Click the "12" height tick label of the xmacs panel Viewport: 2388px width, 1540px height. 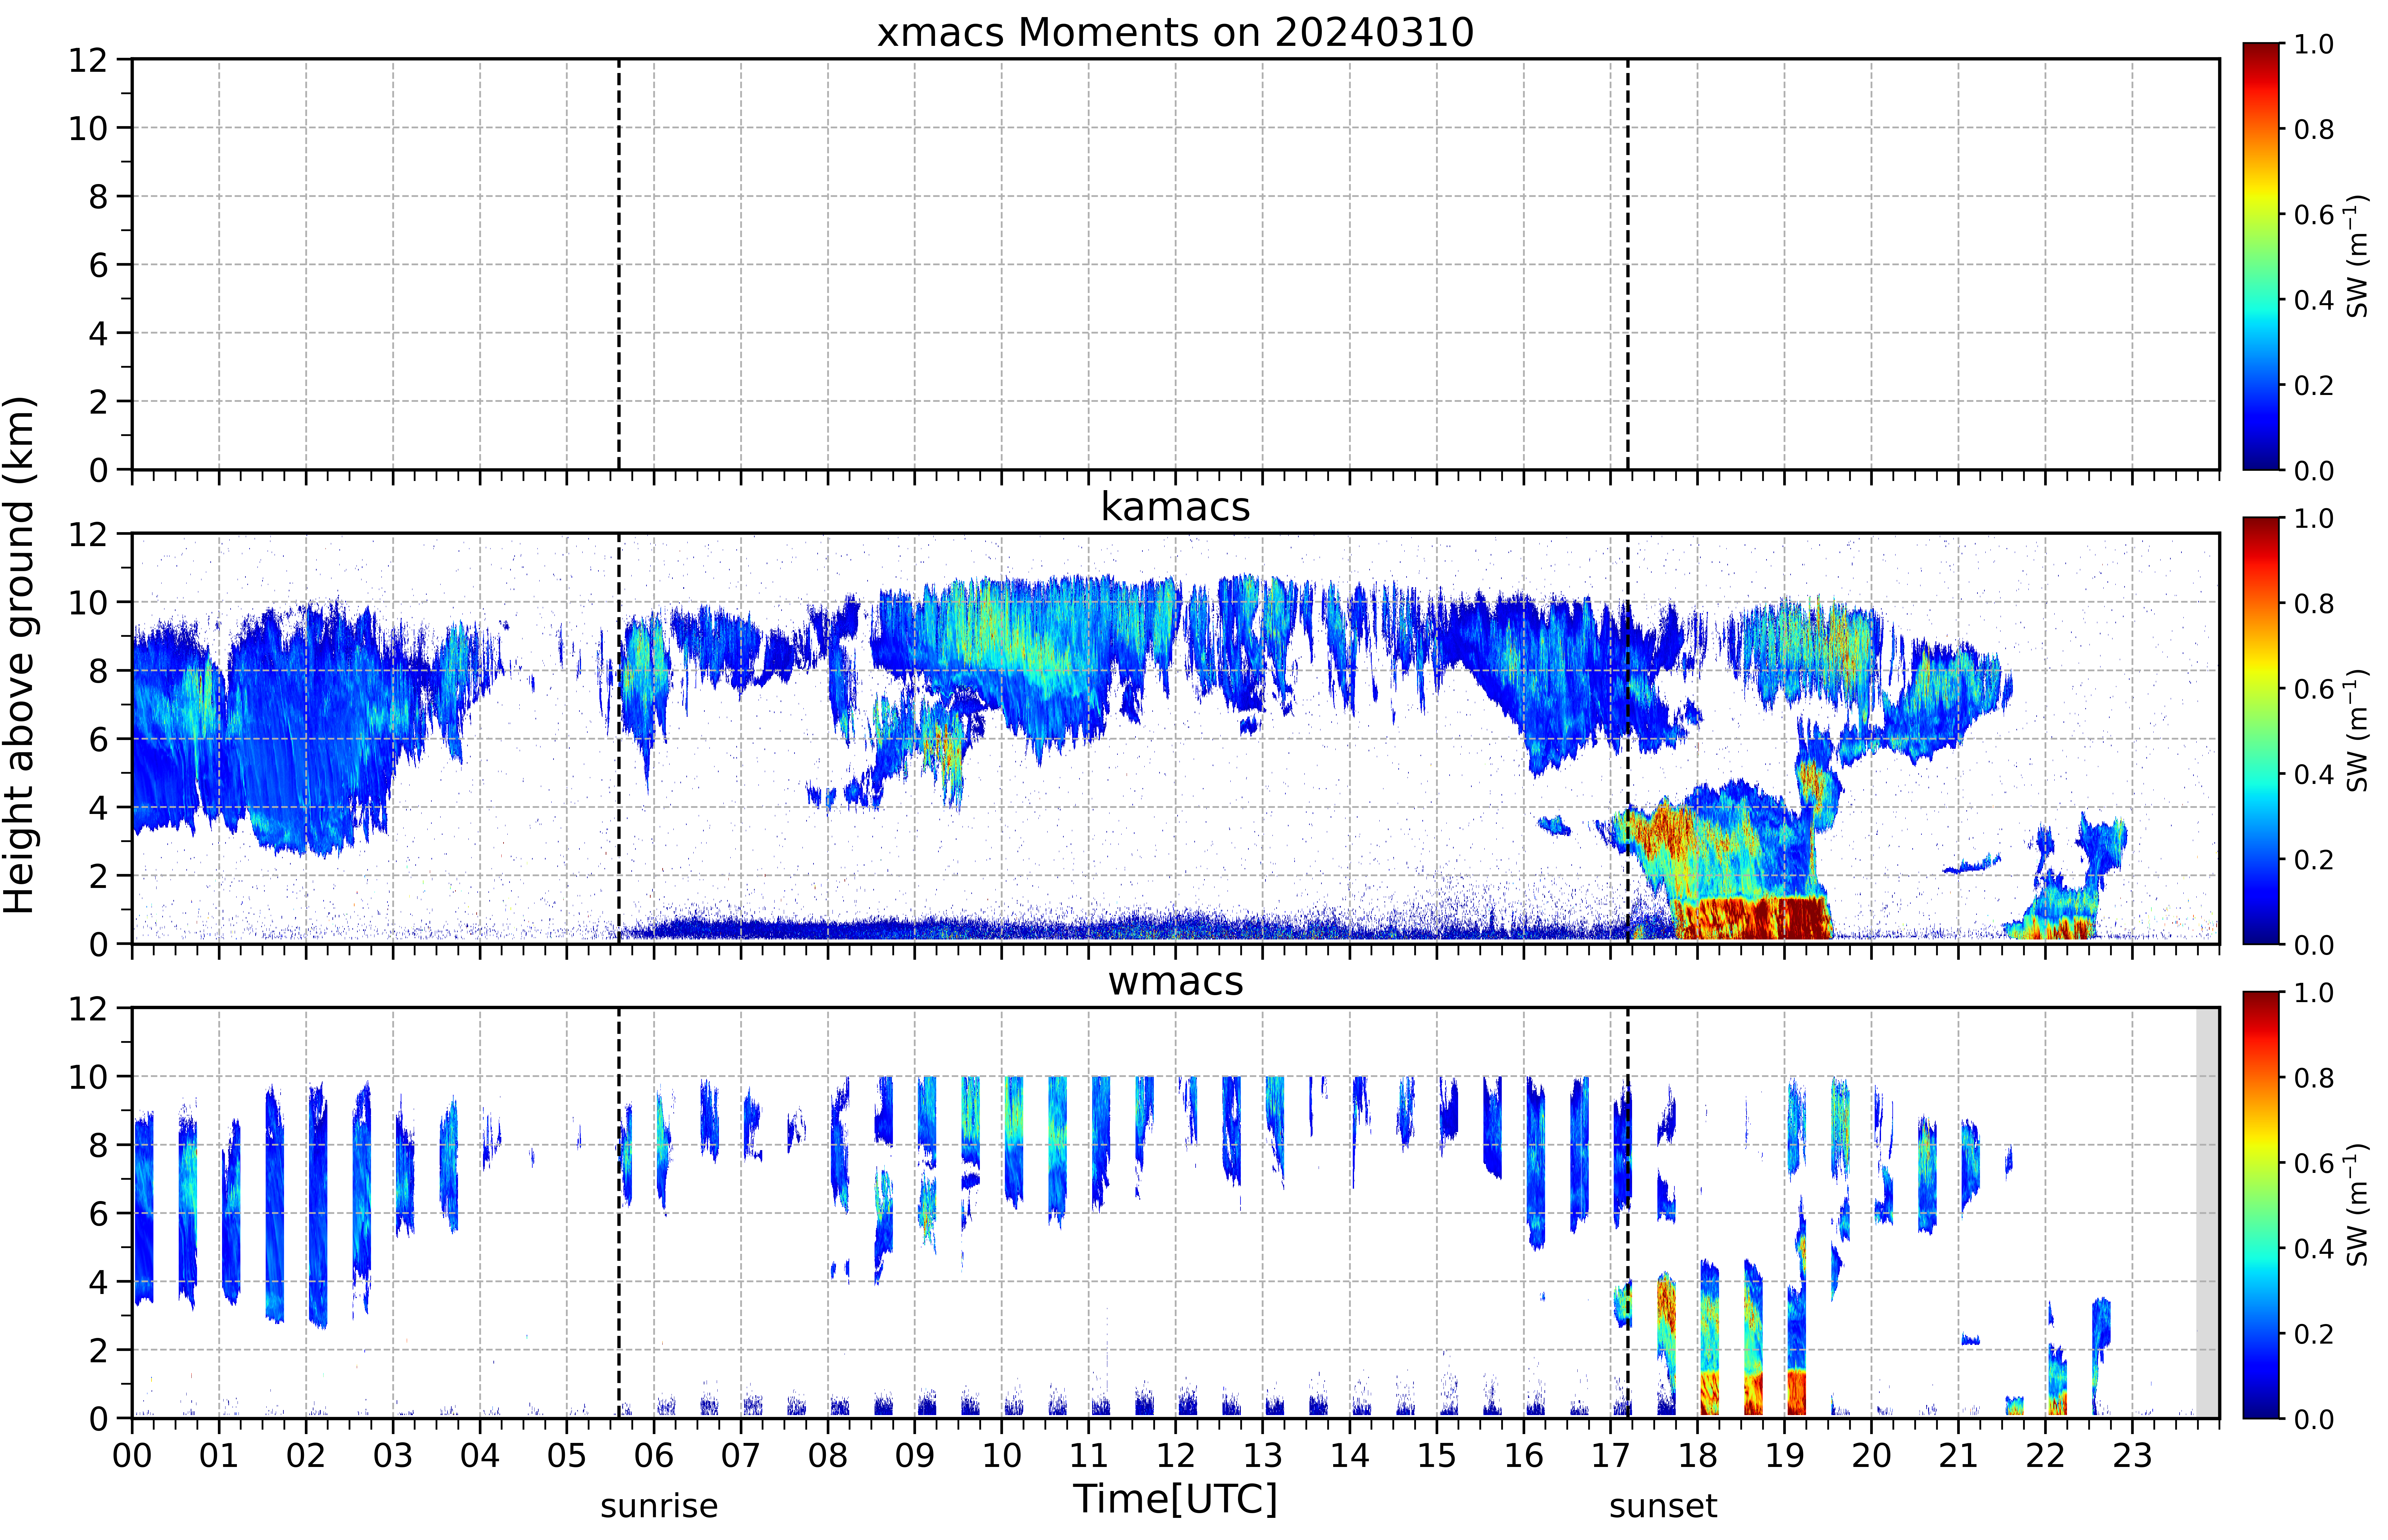pyautogui.click(x=88, y=60)
